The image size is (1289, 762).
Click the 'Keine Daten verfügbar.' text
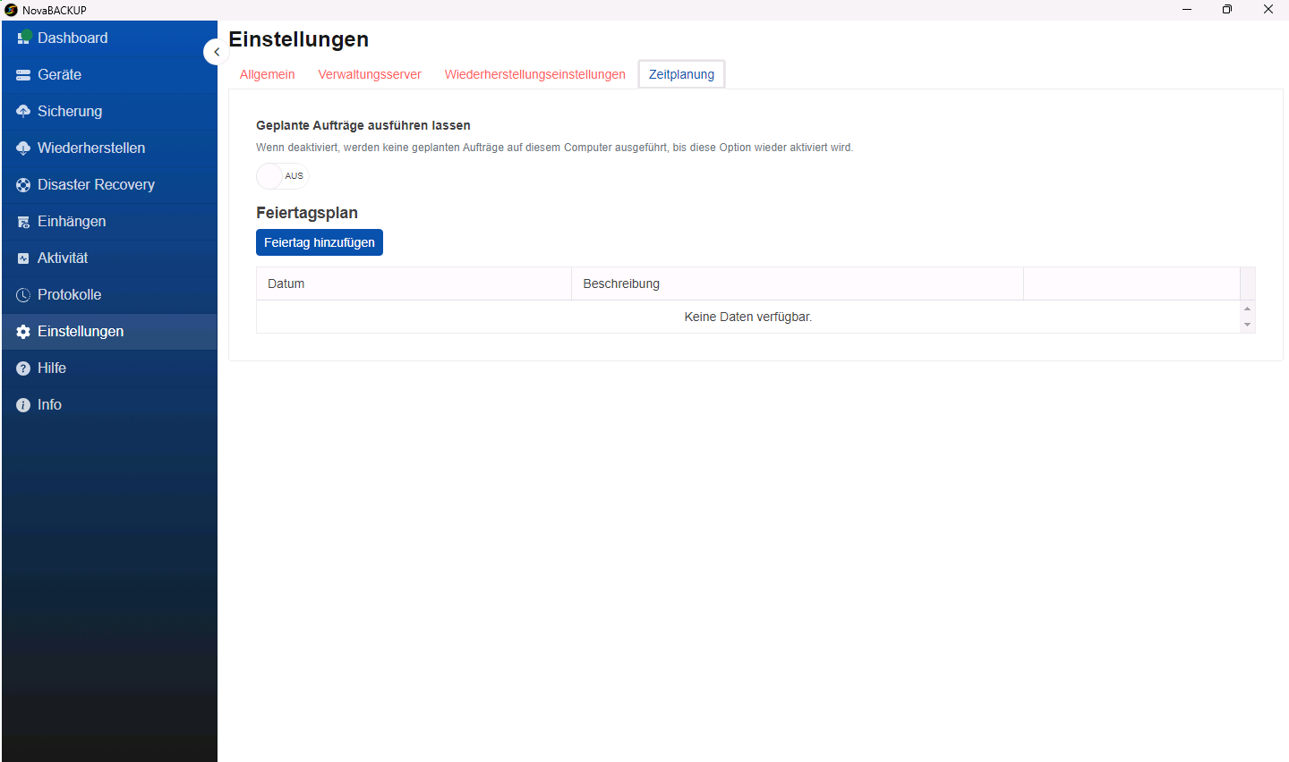pyautogui.click(x=748, y=317)
